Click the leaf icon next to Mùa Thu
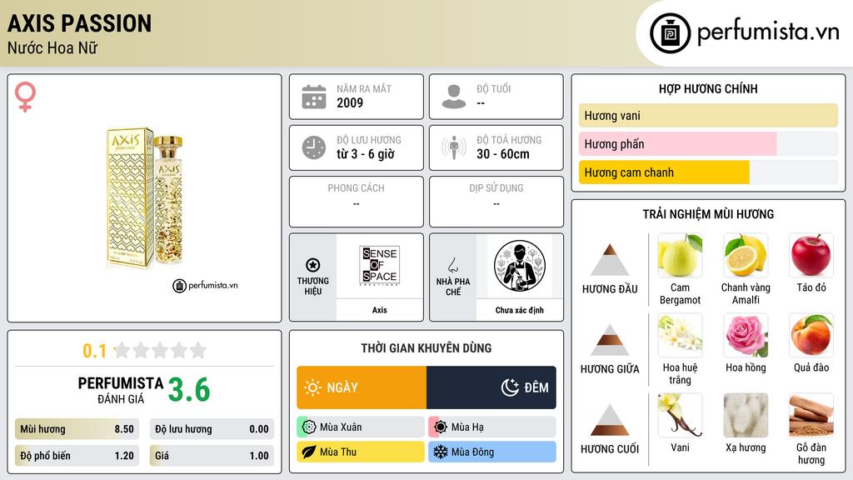This screenshot has width=853, height=480. click(x=309, y=452)
